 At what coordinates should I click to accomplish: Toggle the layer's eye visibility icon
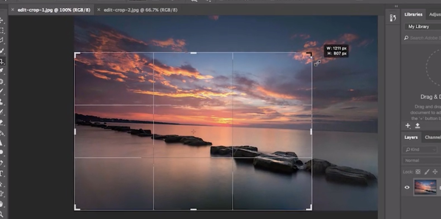click(407, 187)
